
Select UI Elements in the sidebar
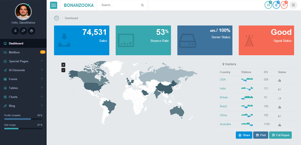tap(23, 70)
